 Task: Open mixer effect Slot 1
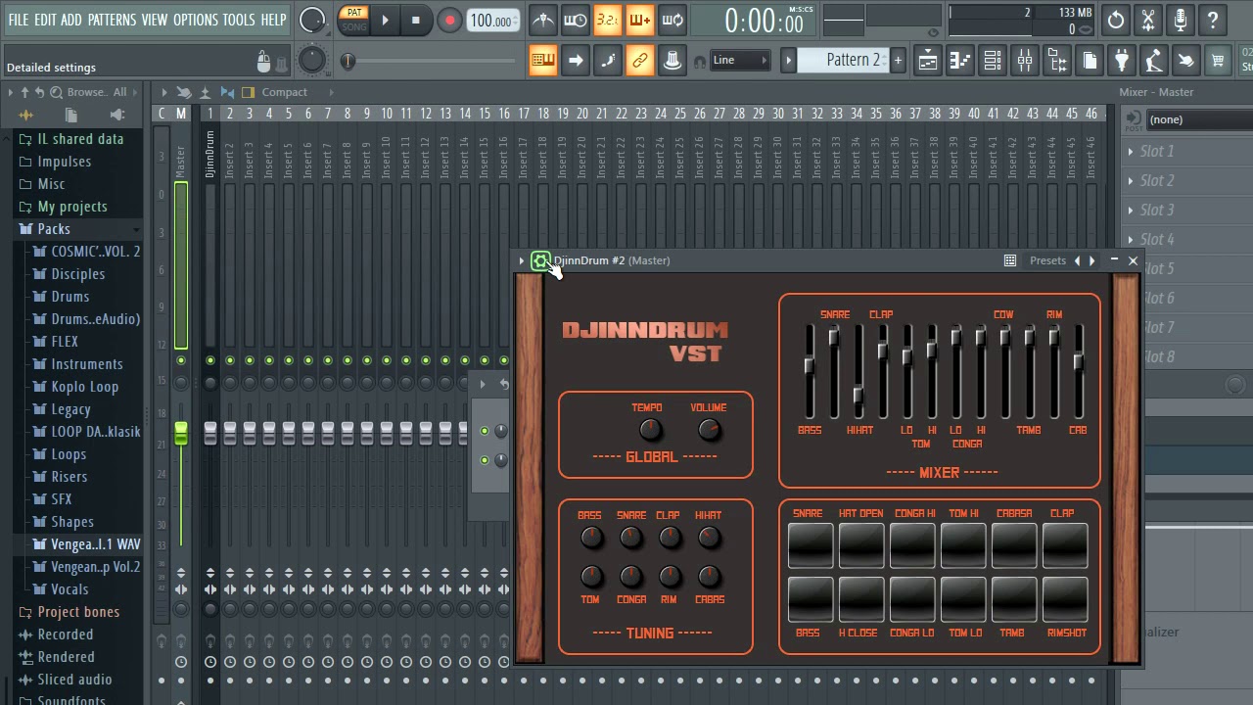1156,152
